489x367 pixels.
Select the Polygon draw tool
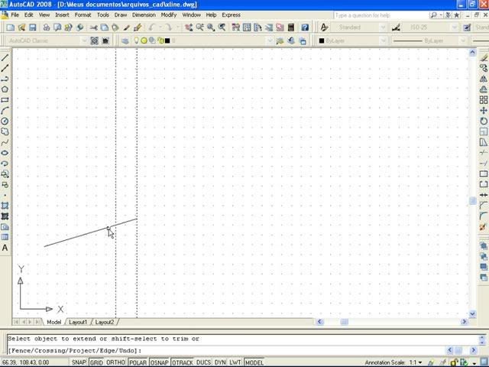click(5, 89)
